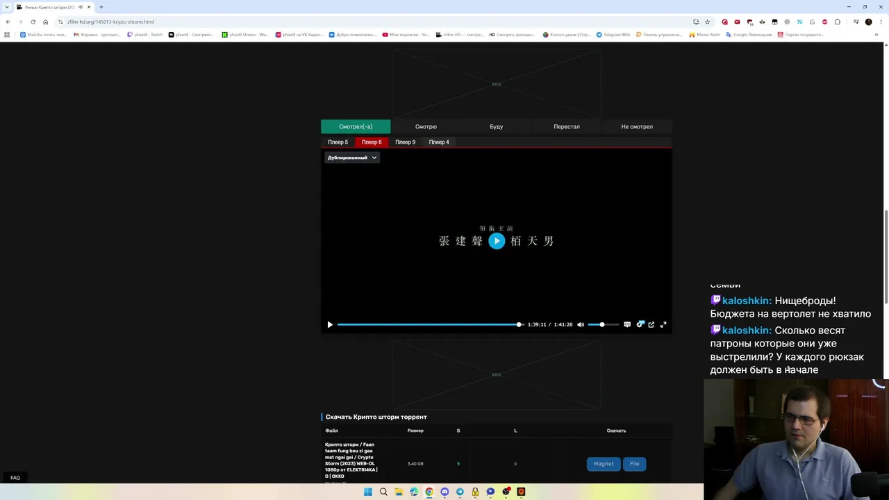
Task: Open the Merse Alerts bookmark
Action: (x=705, y=35)
